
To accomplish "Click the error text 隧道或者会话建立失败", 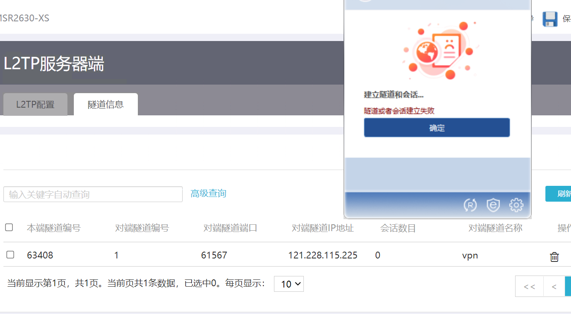I will click(x=399, y=111).
